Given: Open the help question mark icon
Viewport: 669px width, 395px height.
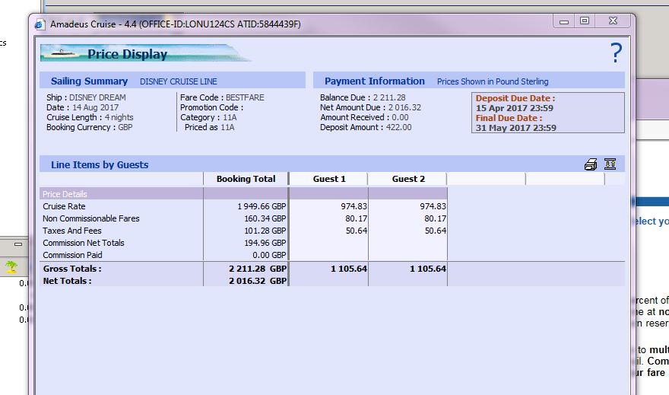Looking at the screenshot, I should [x=616, y=53].
